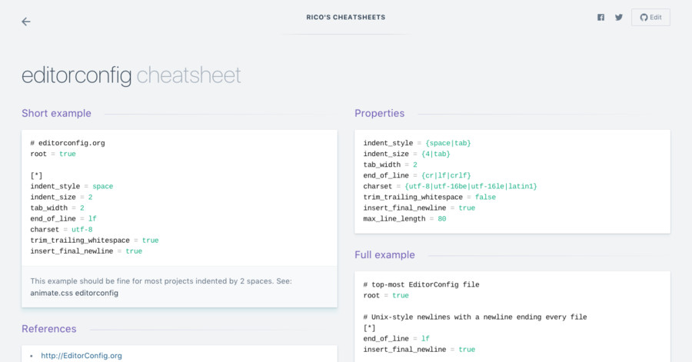
Task: Click the back arrow icon
Action: point(26,22)
